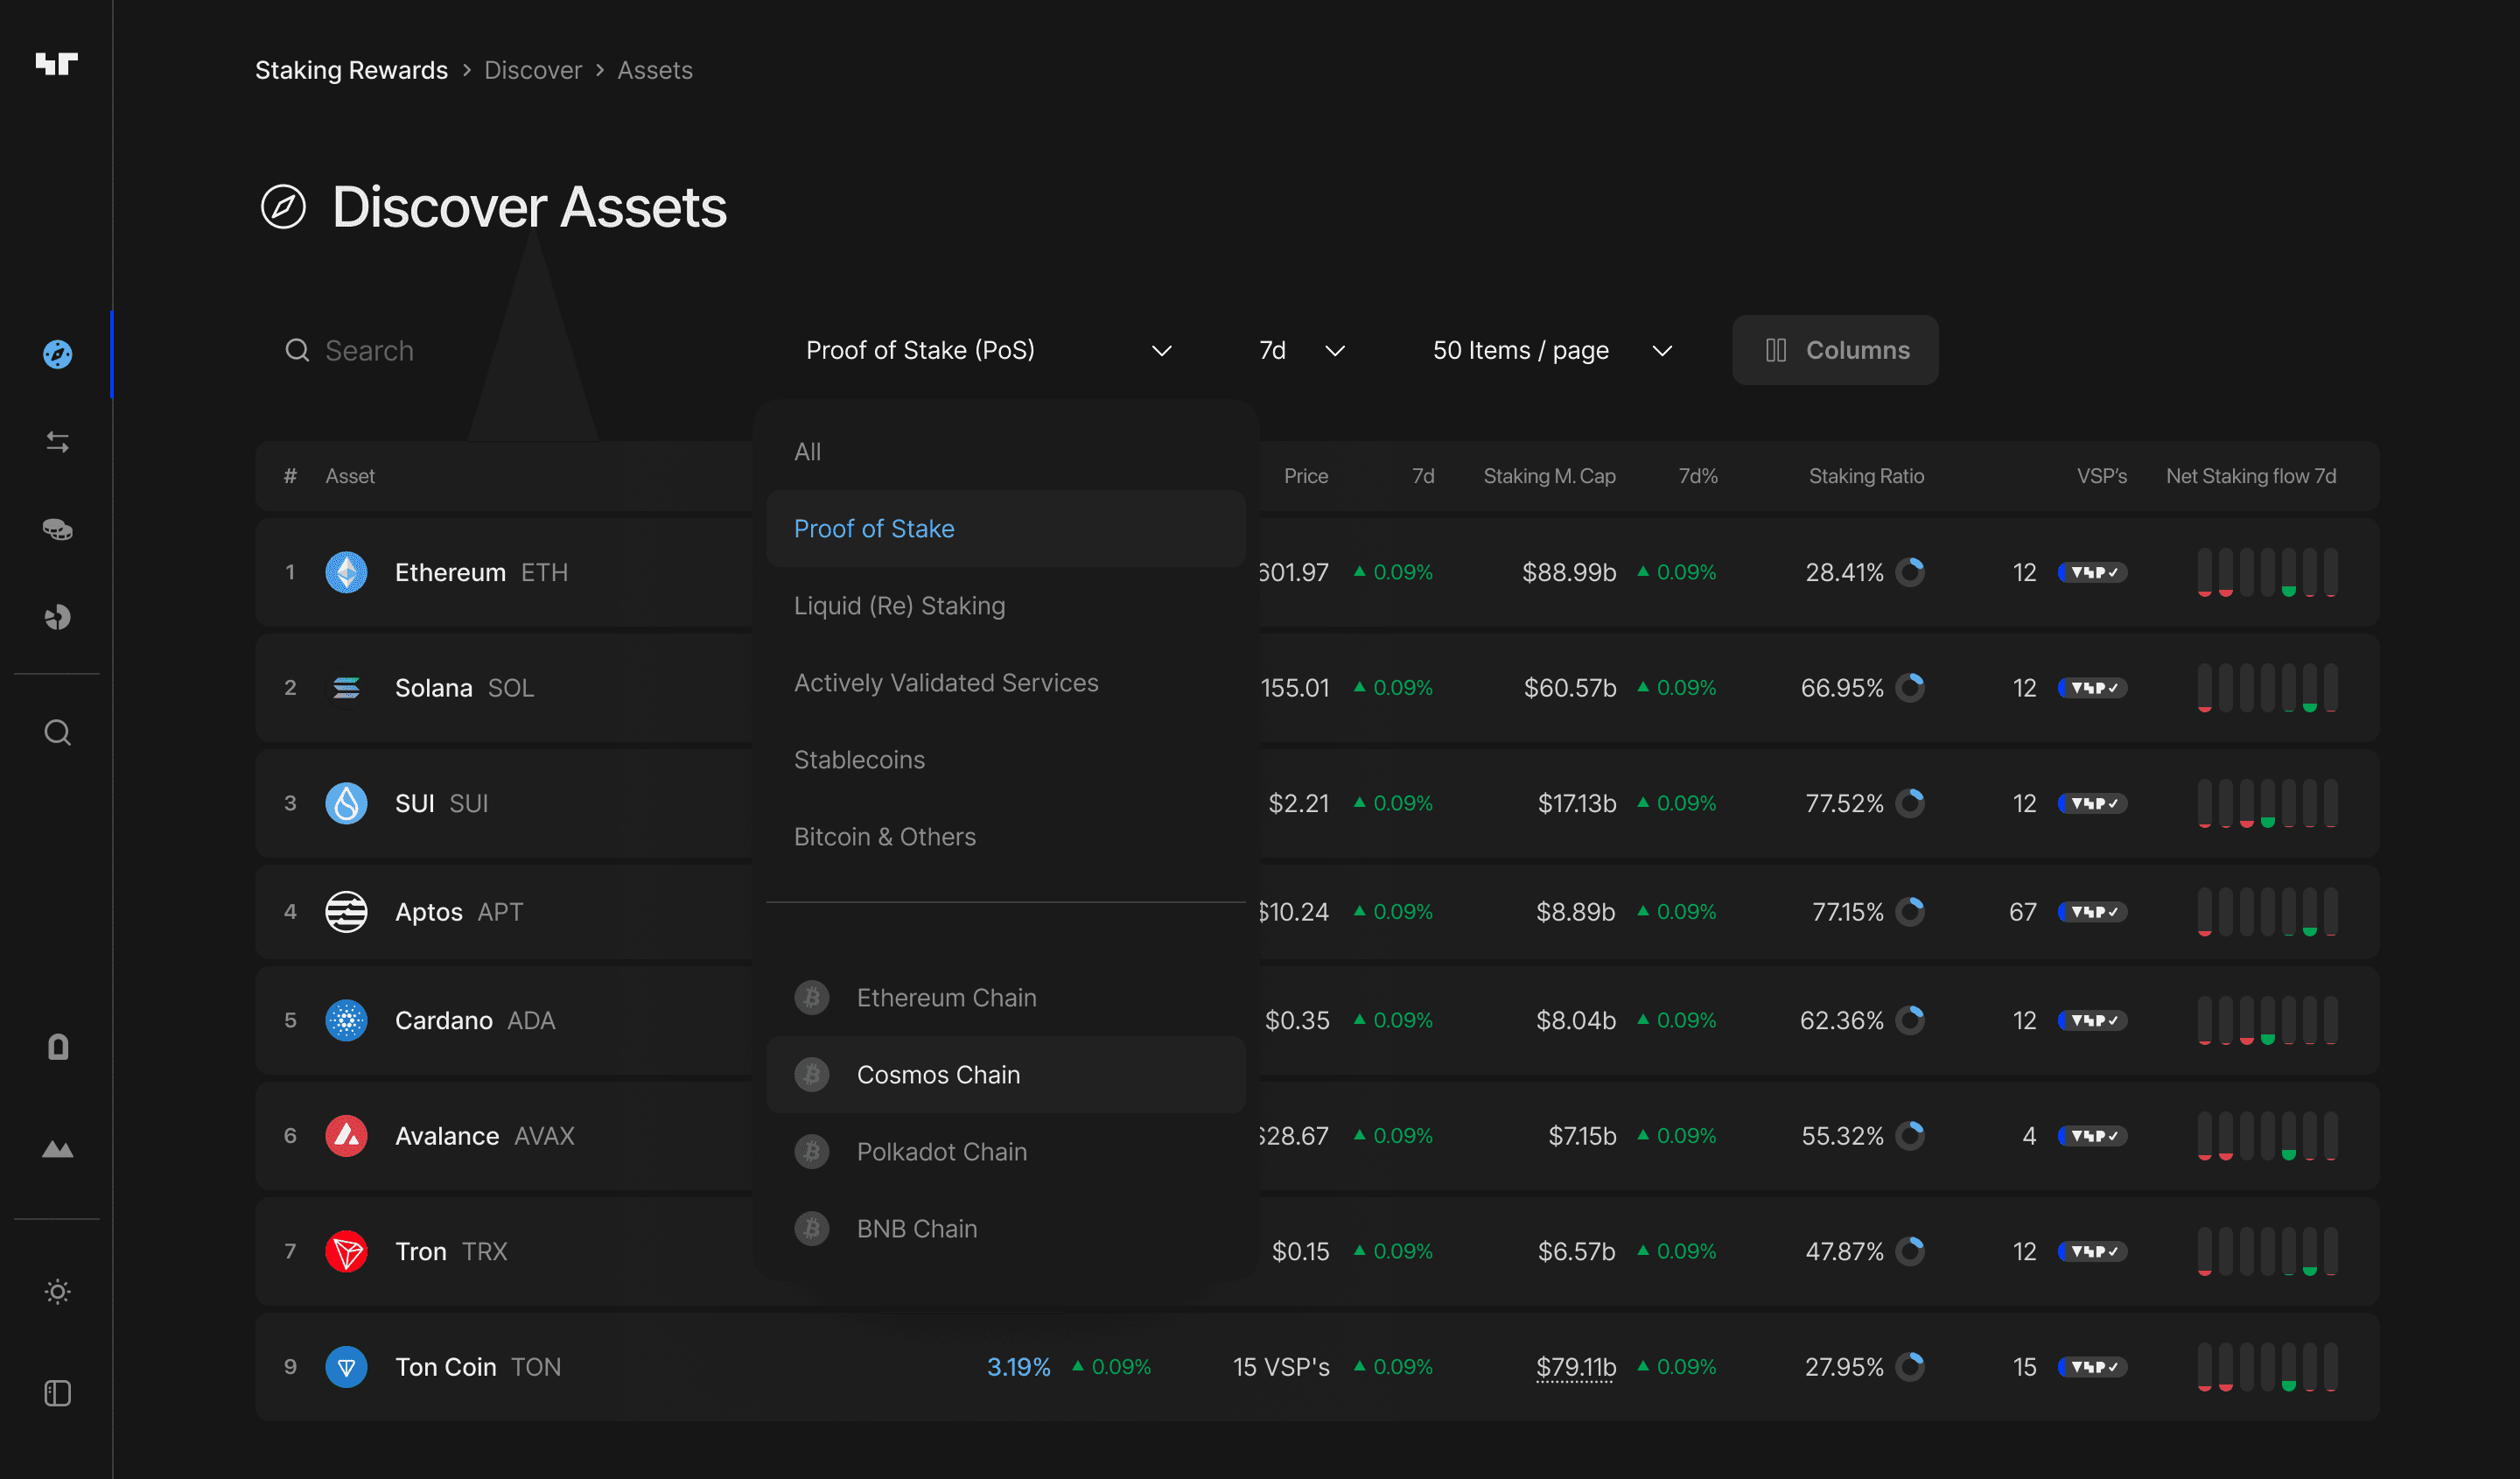
Task: Click the compass Discover icon in sidebar
Action: tap(57, 354)
